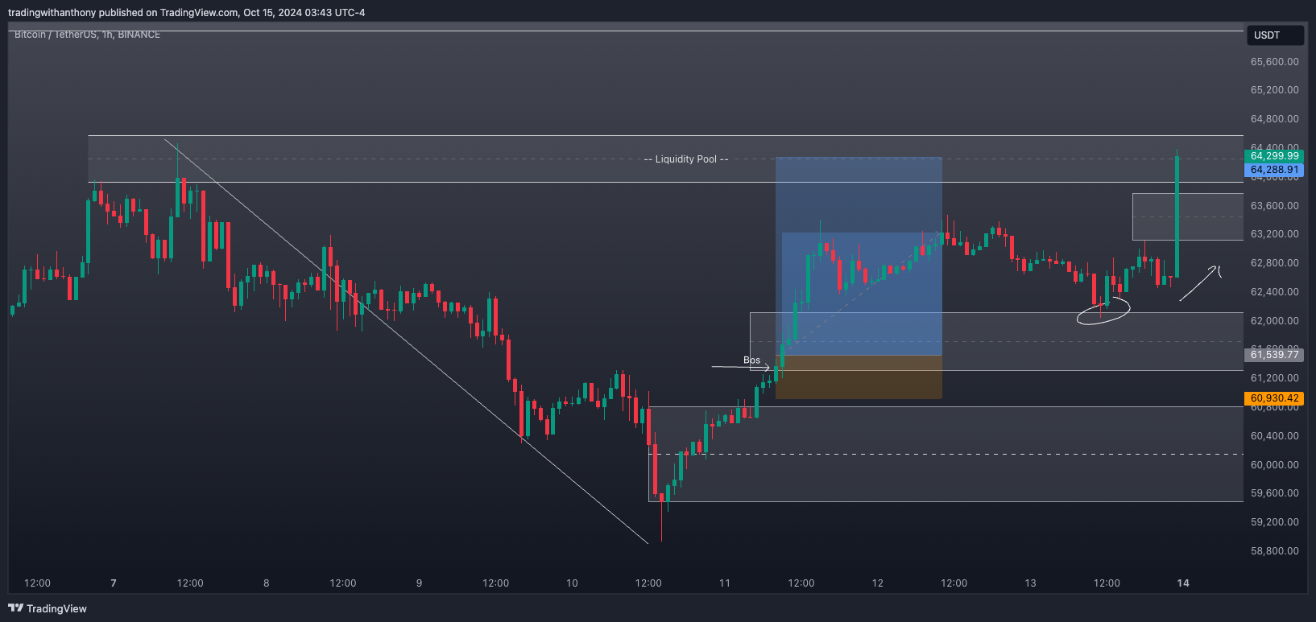Screen dimensions: 1316x622
Task: Click date 8 on time axis
Action: tap(267, 583)
